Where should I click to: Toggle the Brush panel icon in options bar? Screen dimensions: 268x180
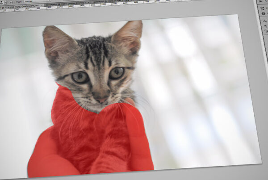click(x=11, y=2)
